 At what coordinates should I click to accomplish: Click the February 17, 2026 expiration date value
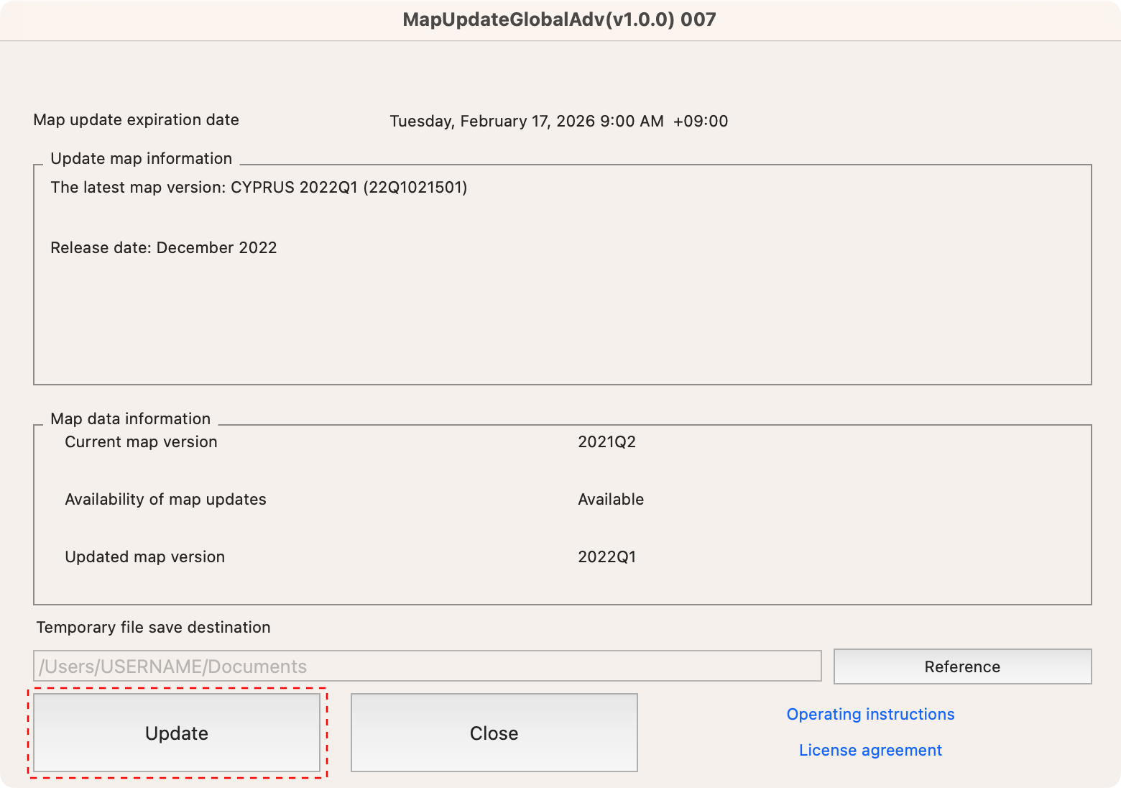pyautogui.click(x=558, y=121)
